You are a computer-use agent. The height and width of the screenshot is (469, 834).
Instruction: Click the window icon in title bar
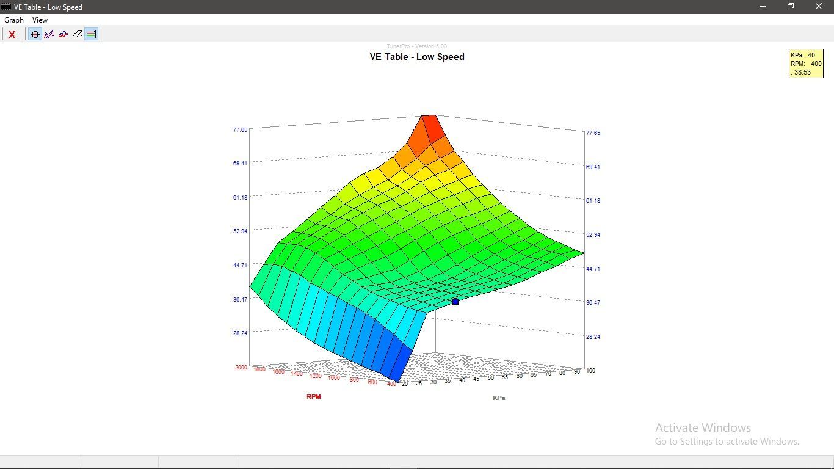pos(6,7)
